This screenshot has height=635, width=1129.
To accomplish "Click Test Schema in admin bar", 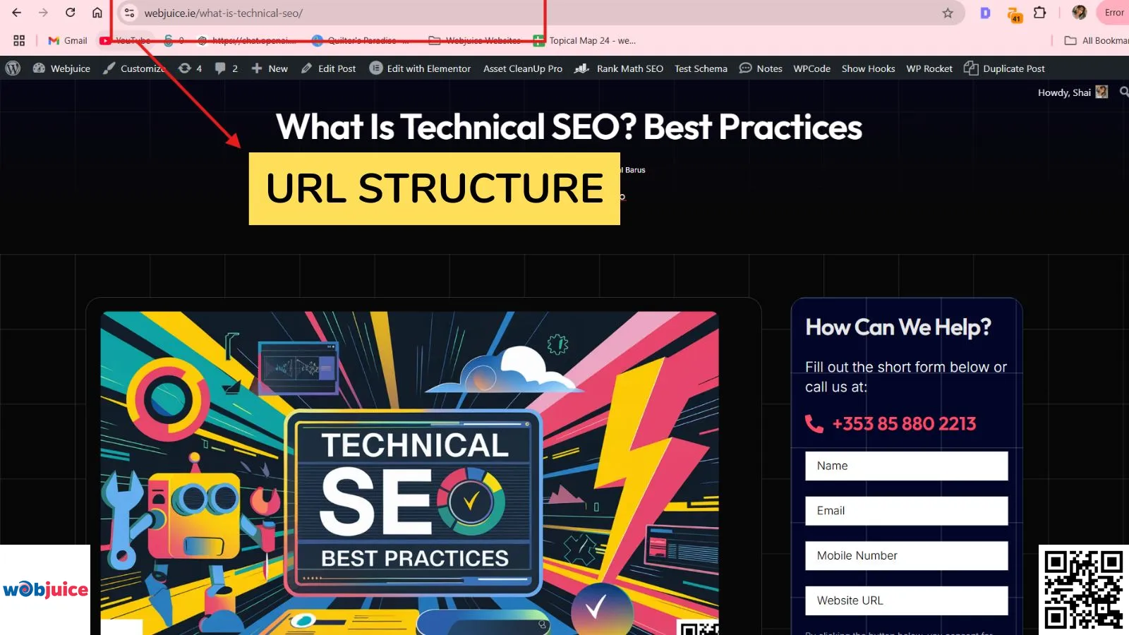I will pyautogui.click(x=701, y=68).
